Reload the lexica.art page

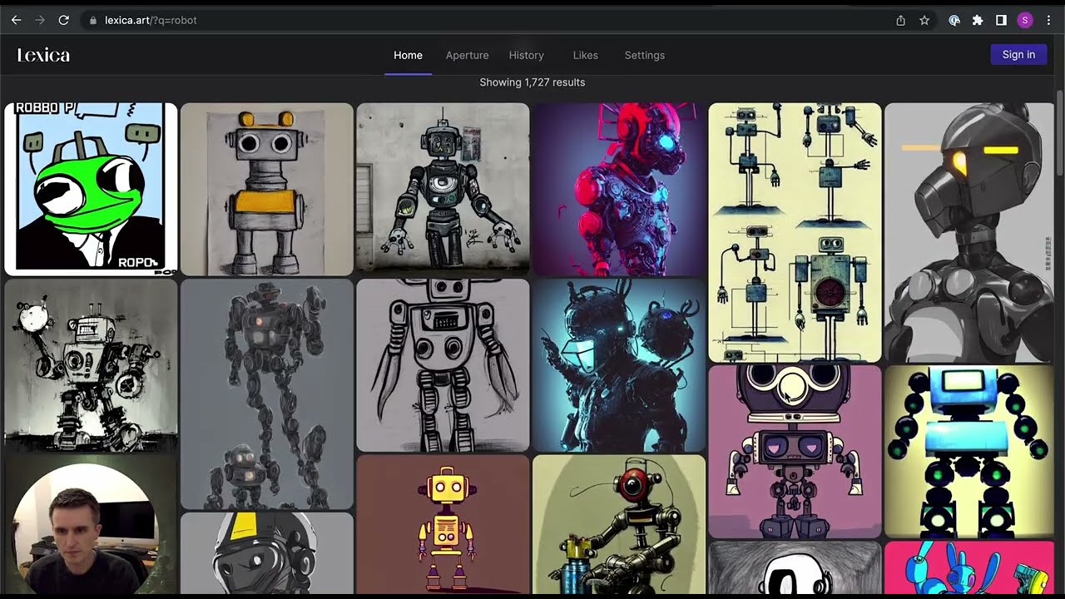click(63, 20)
